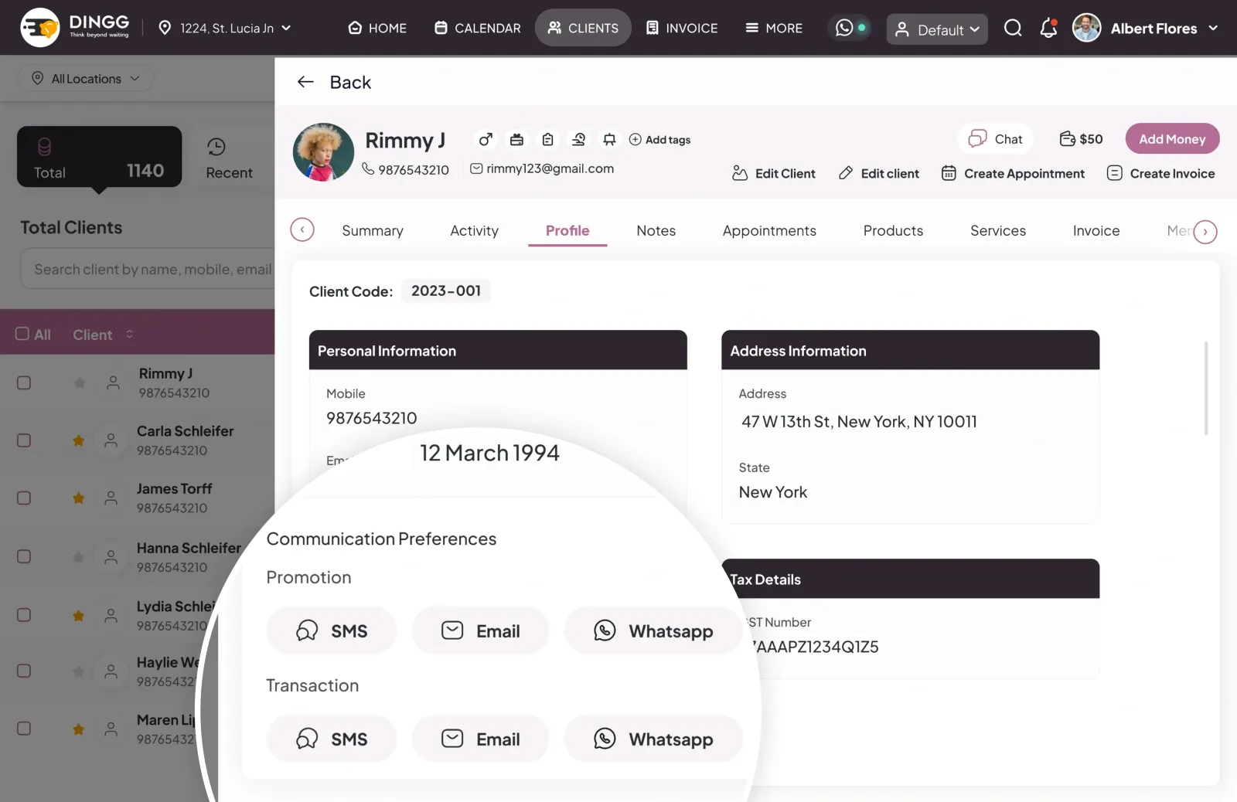Tick the All clients checkbox
Viewport: 1237px width, 802px height.
click(x=22, y=334)
